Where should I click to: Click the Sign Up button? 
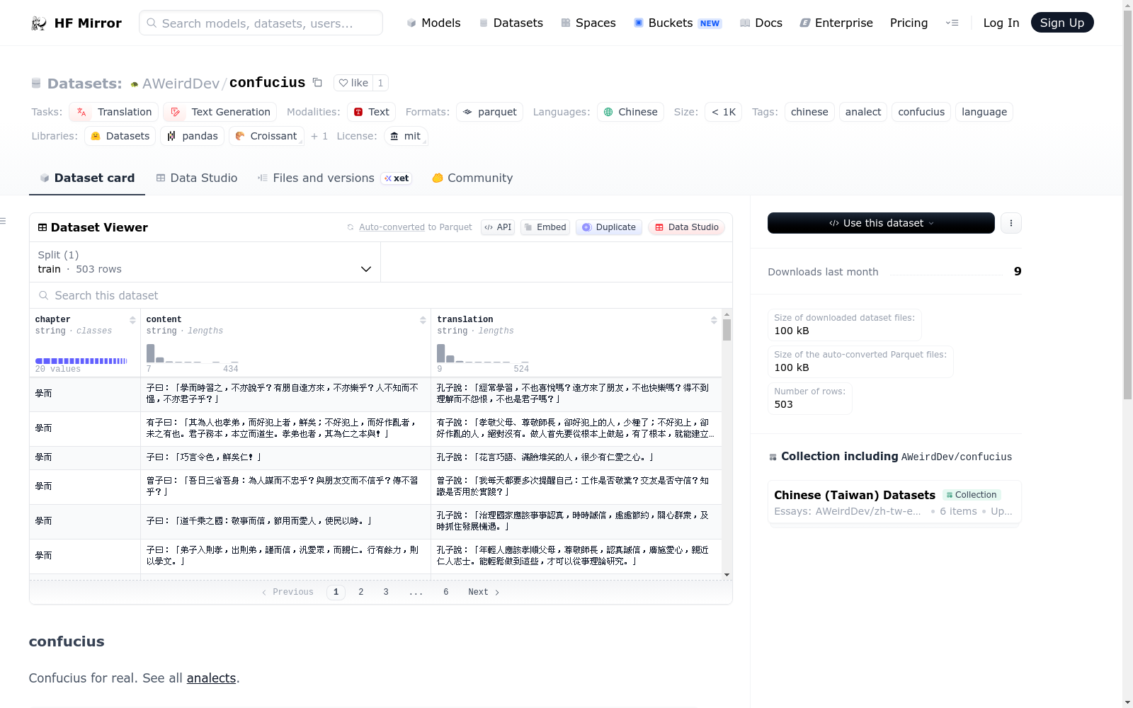pos(1061,23)
